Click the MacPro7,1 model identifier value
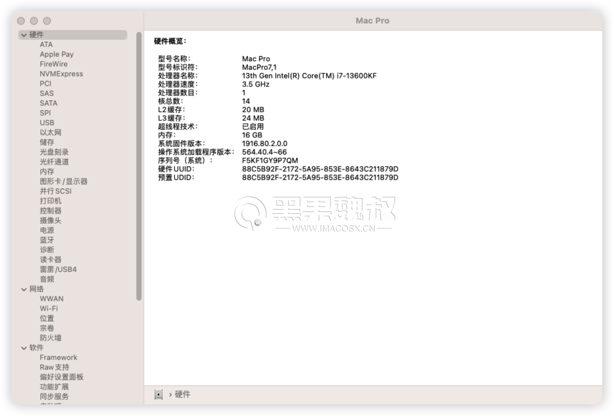This screenshot has width=614, height=416. (259, 67)
